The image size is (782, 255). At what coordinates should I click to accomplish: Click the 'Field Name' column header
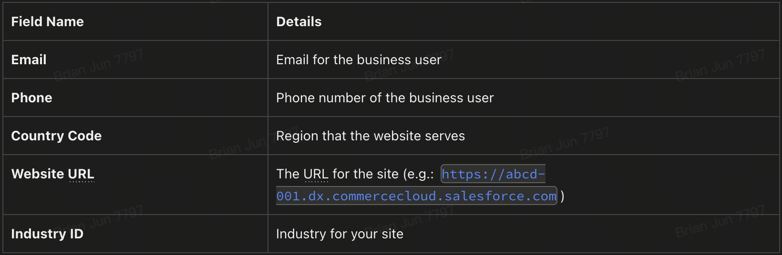pyautogui.click(x=47, y=22)
